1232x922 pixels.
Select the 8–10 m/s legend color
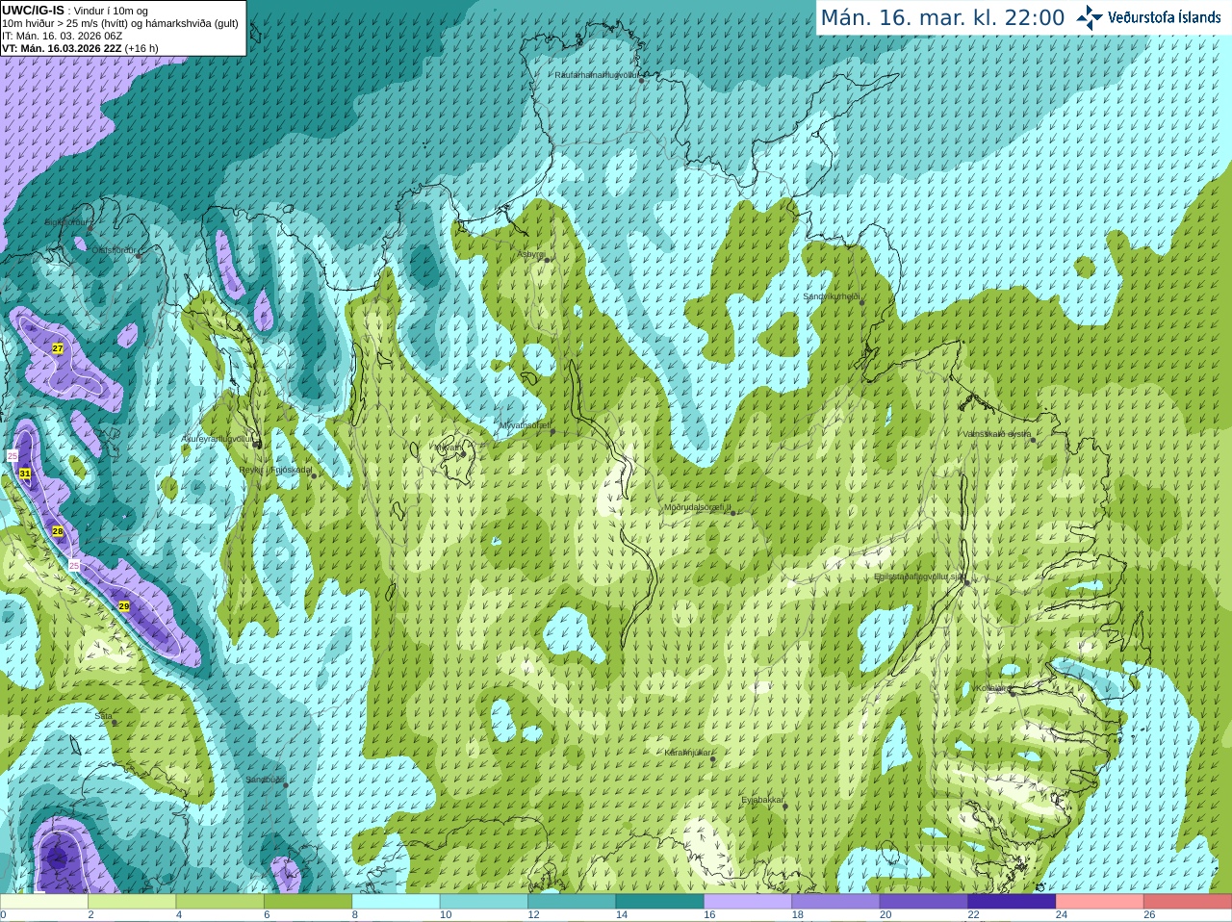click(x=396, y=902)
